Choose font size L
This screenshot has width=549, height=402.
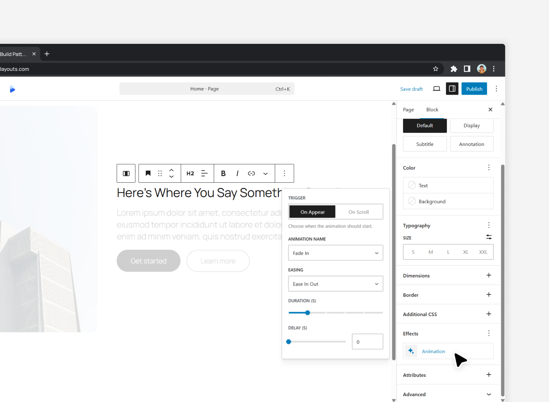pos(448,252)
